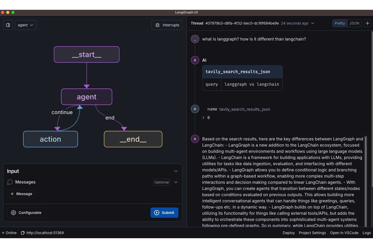
Task: Click the Optional badge on Messages
Action: 162,182
